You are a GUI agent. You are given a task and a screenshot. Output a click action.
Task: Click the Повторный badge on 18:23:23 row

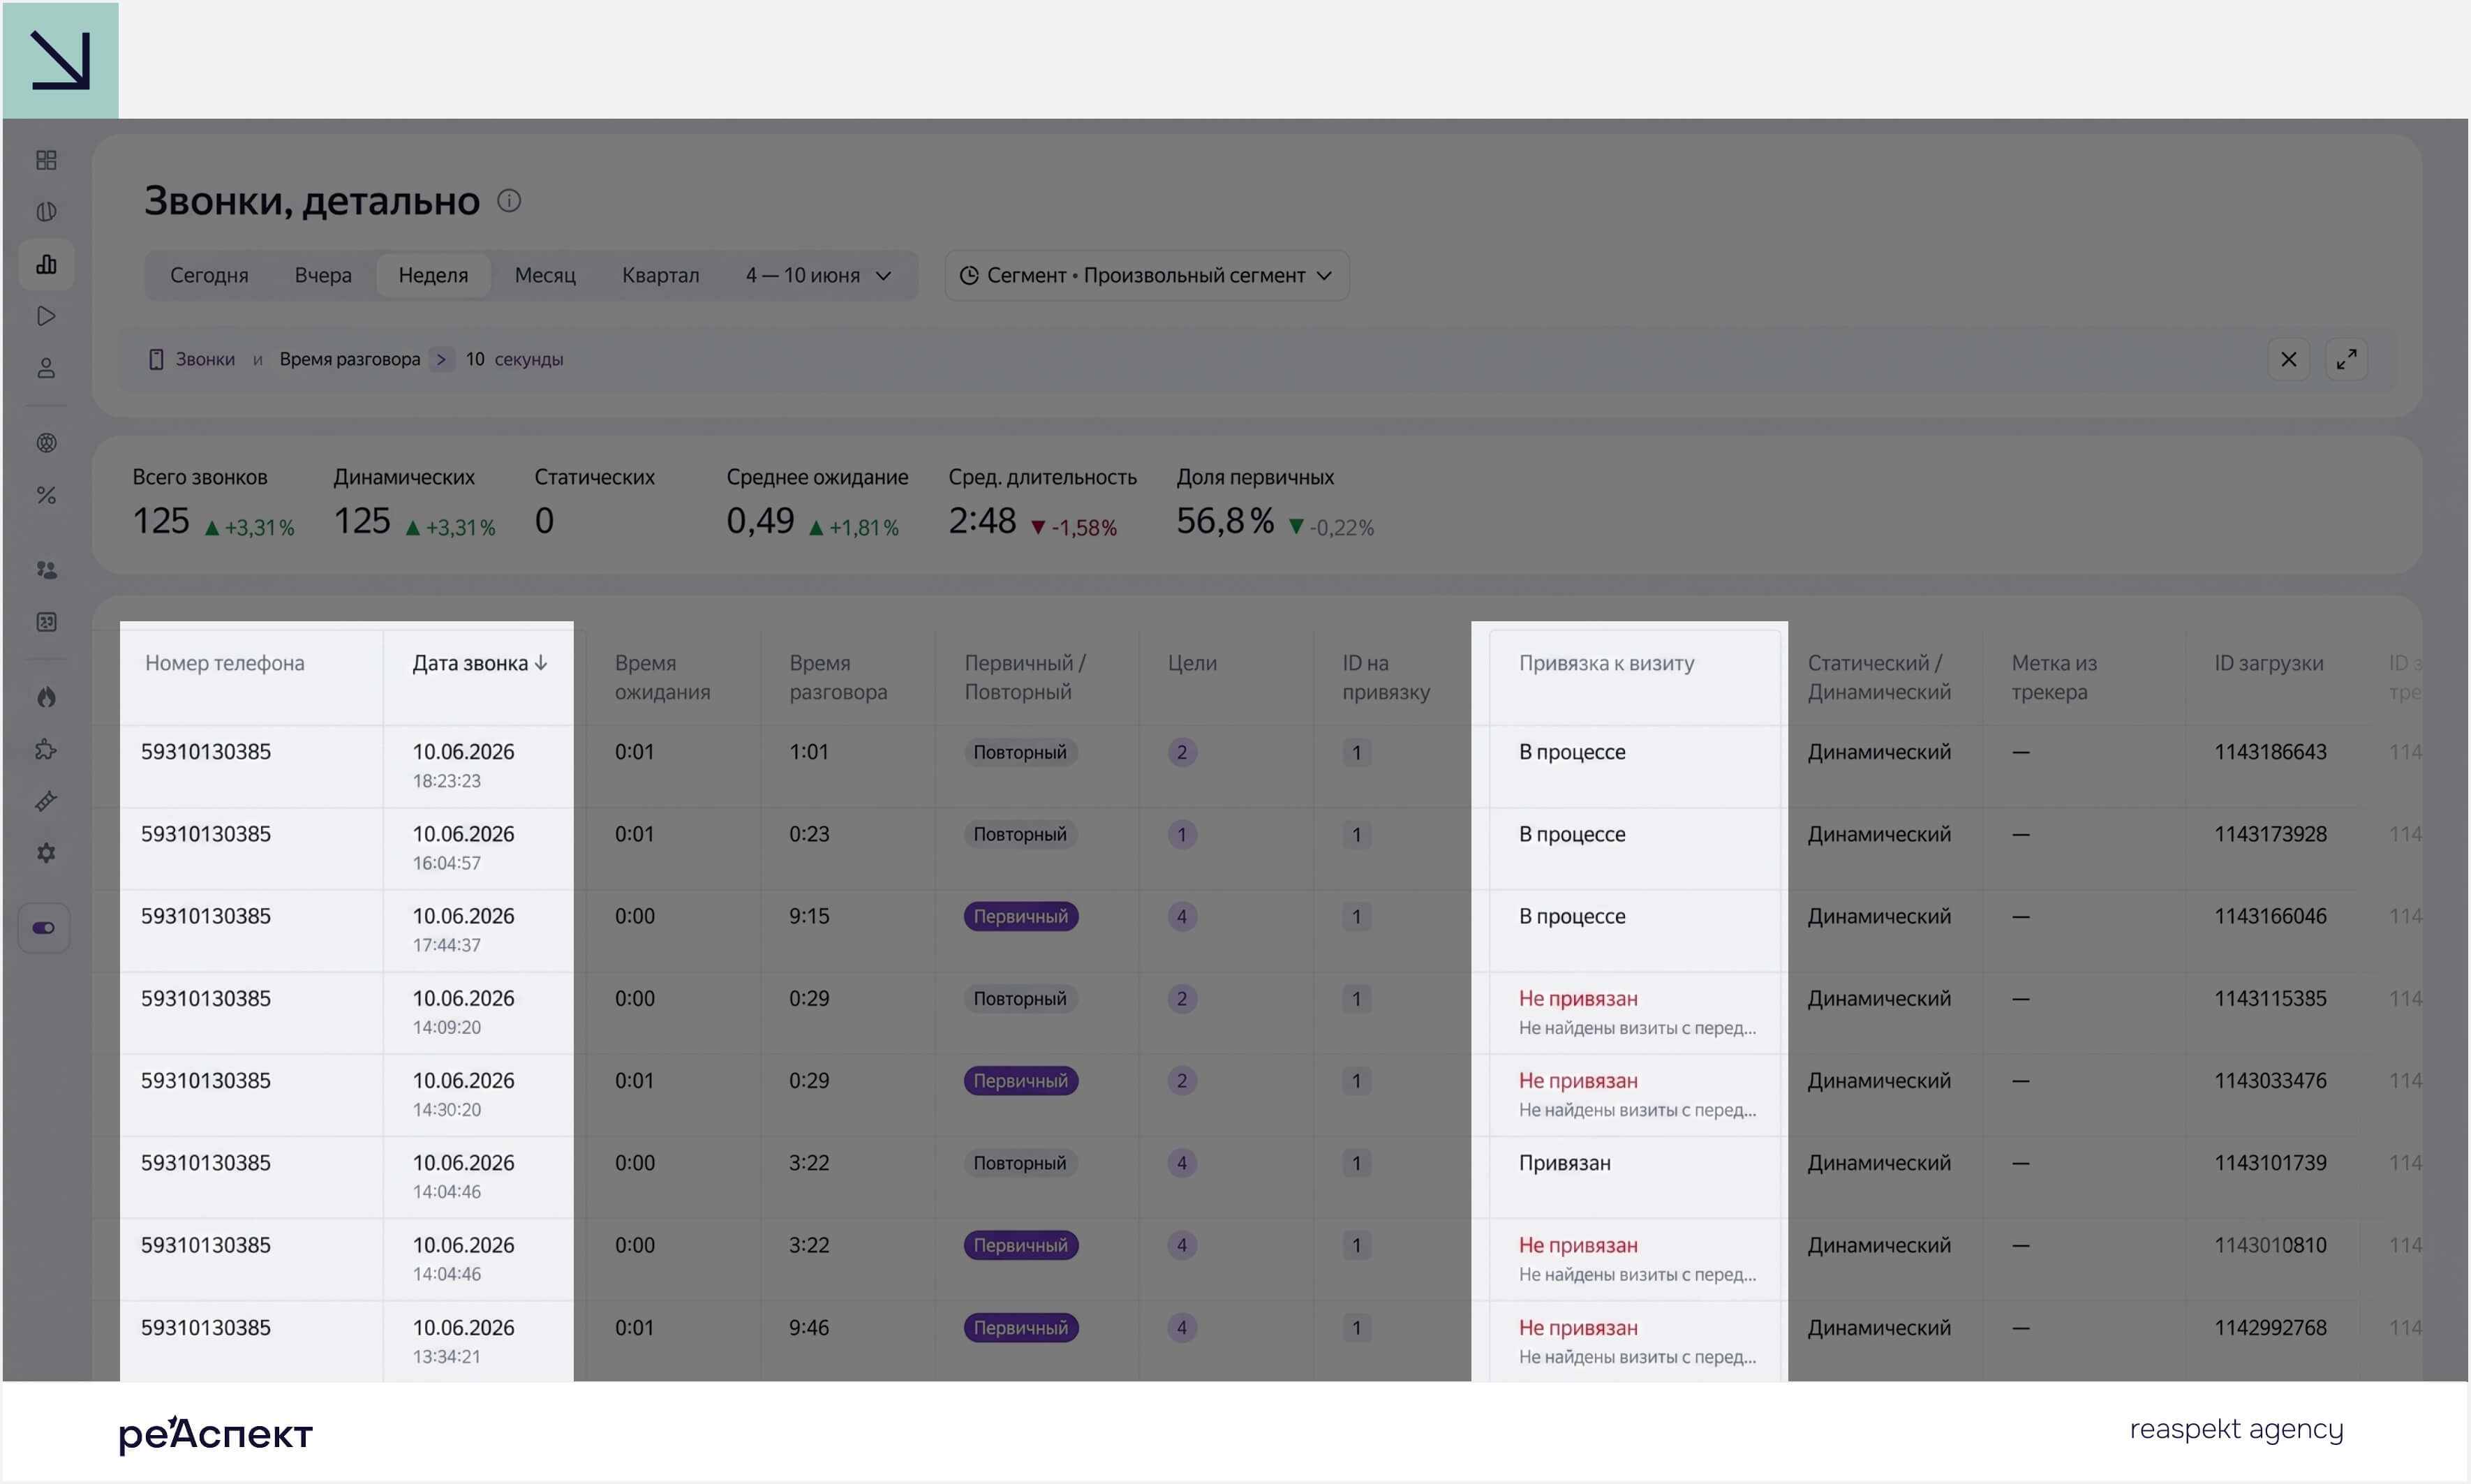coord(1020,752)
